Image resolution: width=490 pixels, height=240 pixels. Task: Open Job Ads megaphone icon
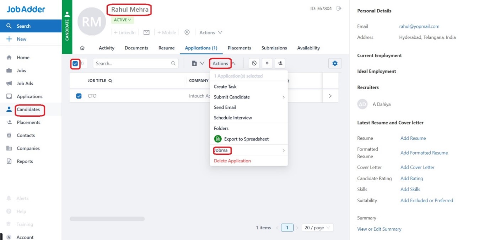point(9,84)
